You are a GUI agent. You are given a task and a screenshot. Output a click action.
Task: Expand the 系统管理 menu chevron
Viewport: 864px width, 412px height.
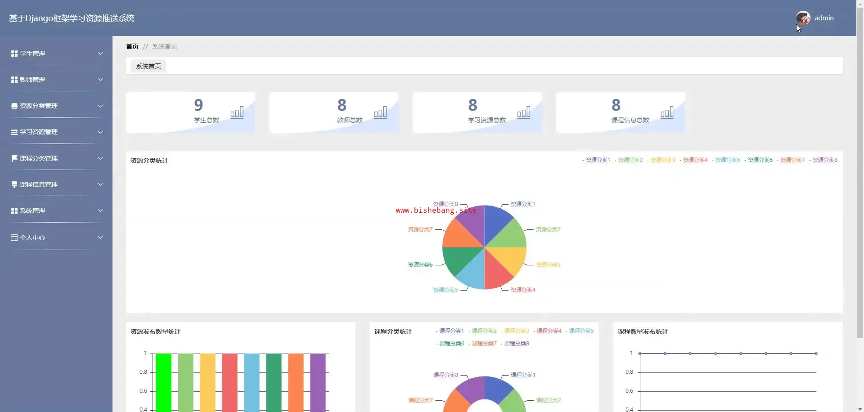point(100,210)
